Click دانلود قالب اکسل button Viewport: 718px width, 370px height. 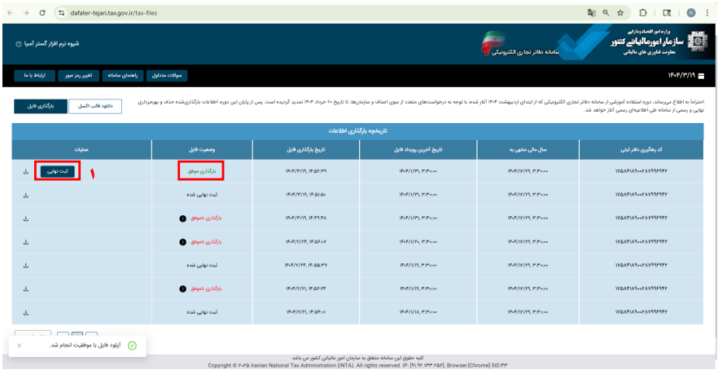(94, 106)
